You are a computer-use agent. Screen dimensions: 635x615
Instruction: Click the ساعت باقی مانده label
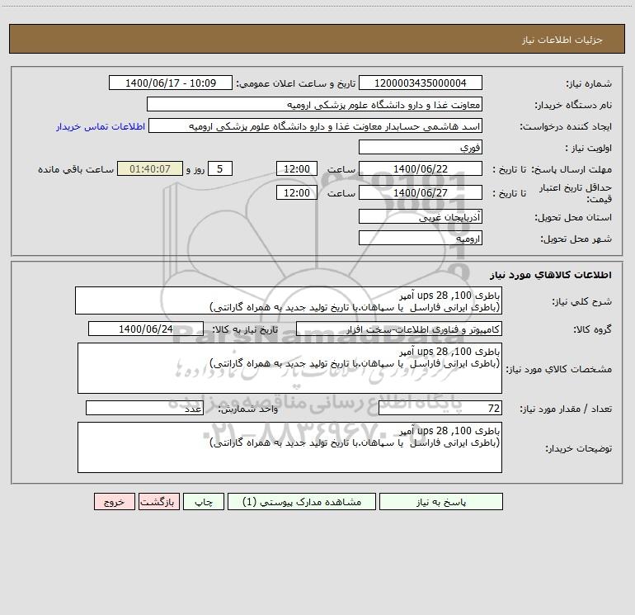pos(76,169)
